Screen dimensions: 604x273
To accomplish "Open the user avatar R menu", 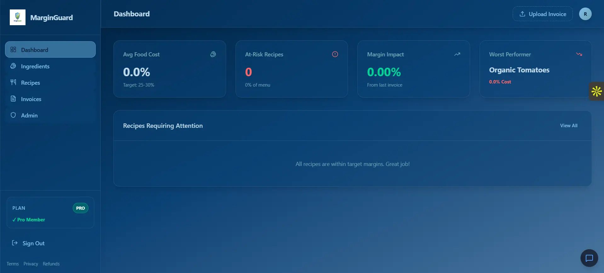I will point(585,14).
